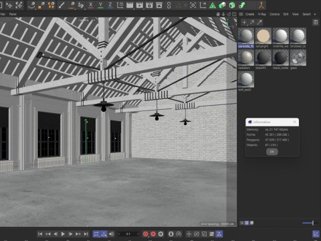Open the V-Ray menu
The width and height of the screenshot is (321, 241).
pos(262,14)
